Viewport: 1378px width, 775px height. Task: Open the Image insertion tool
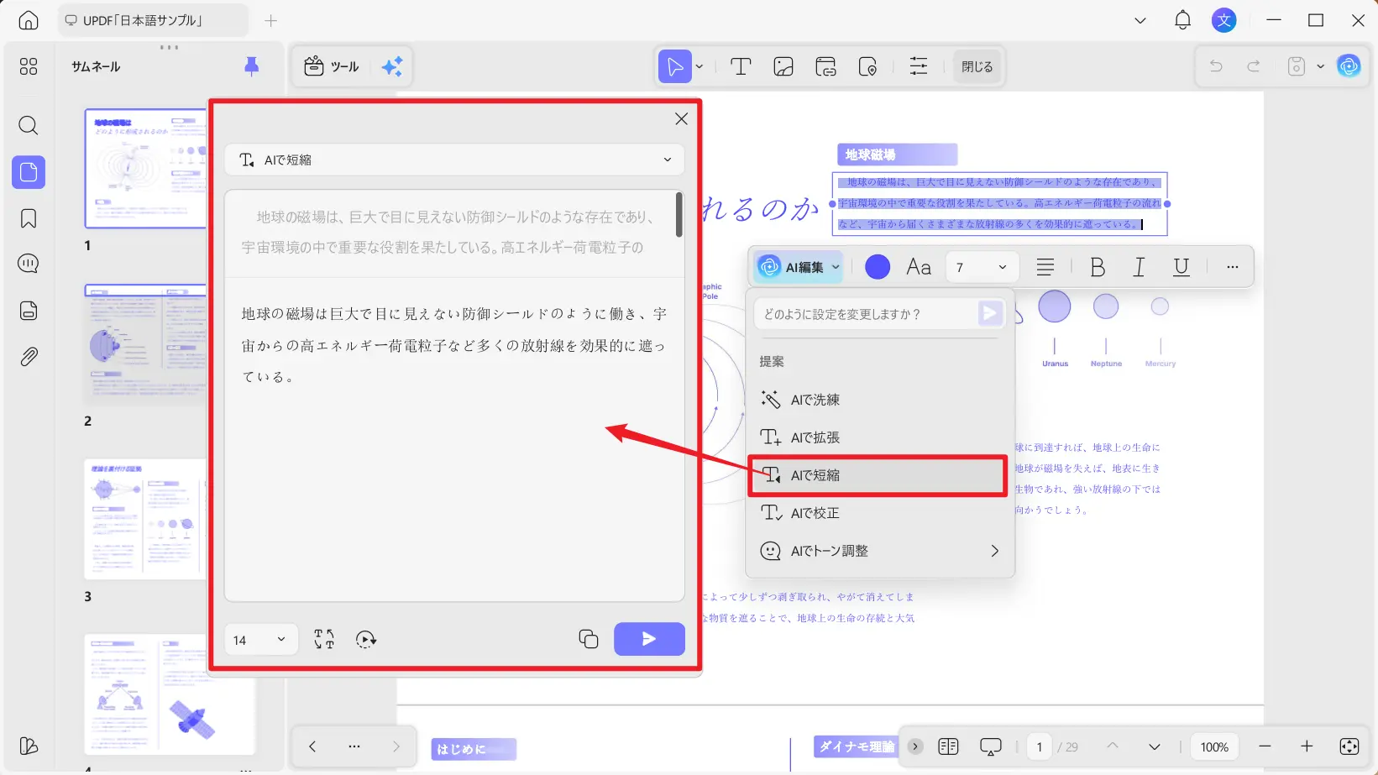tap(783, 66)
